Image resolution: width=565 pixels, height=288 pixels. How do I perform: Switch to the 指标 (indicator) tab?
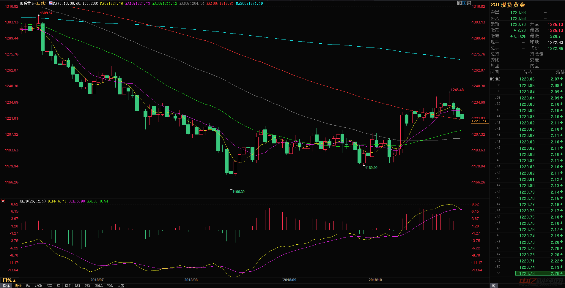(6, 285)
